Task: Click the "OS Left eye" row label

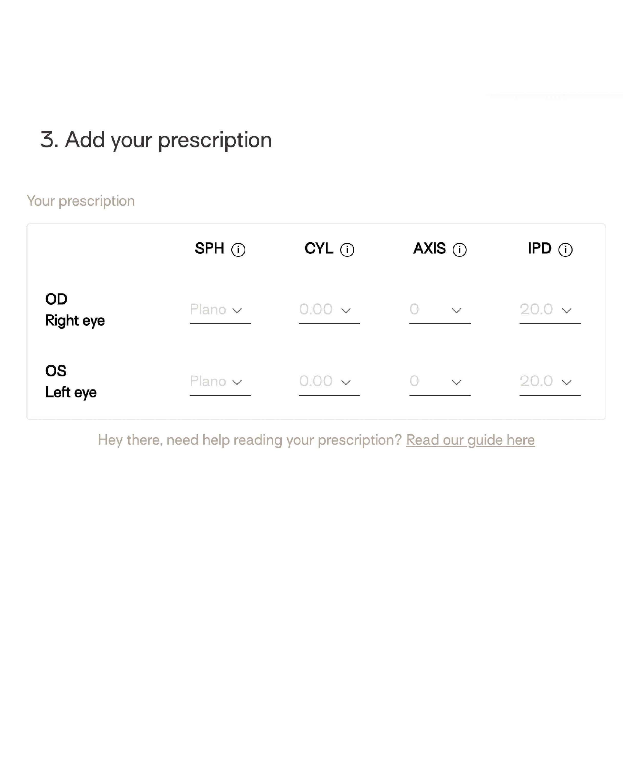Action: coord(71,381)
